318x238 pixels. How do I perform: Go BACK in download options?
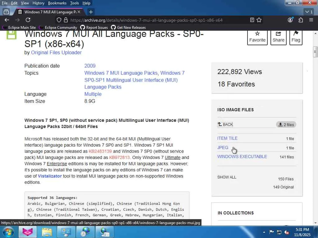pos(225,124)
